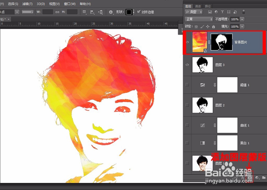Open the 类型 layer filter dropdown

pos(193,12)
